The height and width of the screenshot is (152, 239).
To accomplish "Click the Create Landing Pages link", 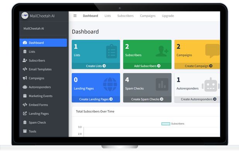I will pos(96,99).
